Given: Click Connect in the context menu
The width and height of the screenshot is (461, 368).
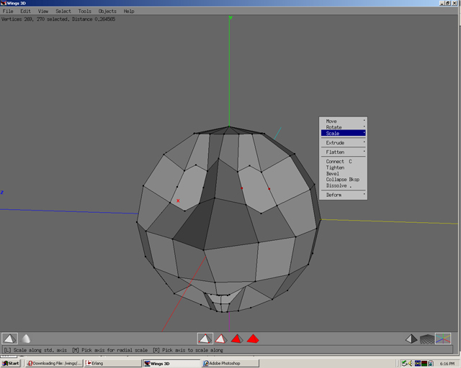Looking at the screenshot, I should [335, 162].
